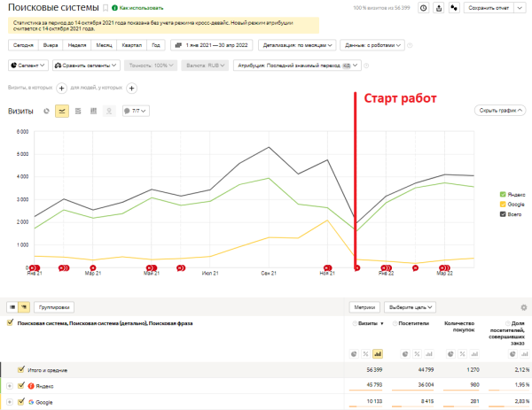Open table settings gear icon
Screen dimensions: 532x410
523,307
